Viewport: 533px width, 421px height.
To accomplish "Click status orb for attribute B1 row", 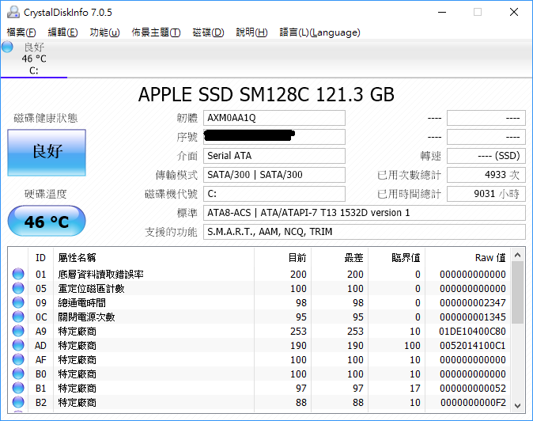I will (x=18, y=389).
